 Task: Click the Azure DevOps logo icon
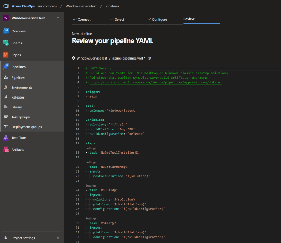[x=6, y=6]
